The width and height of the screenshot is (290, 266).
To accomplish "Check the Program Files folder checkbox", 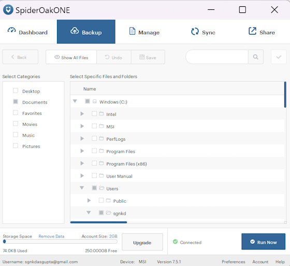I will point(94,151).
